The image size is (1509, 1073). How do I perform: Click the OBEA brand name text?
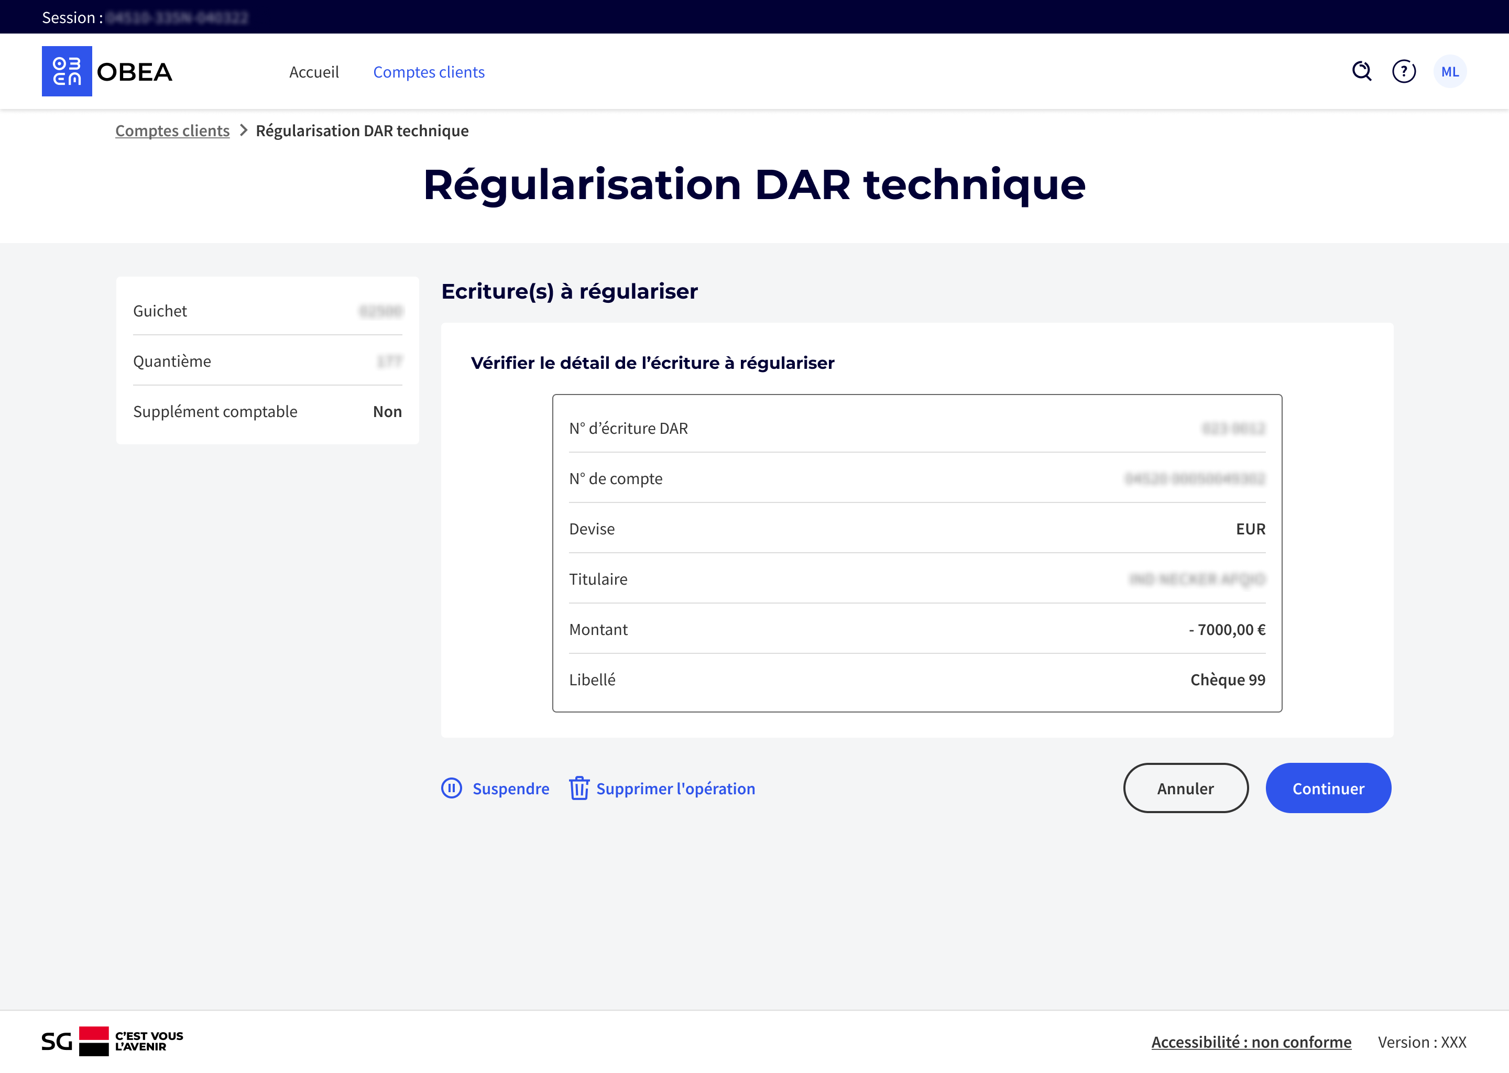pos(135,72)
